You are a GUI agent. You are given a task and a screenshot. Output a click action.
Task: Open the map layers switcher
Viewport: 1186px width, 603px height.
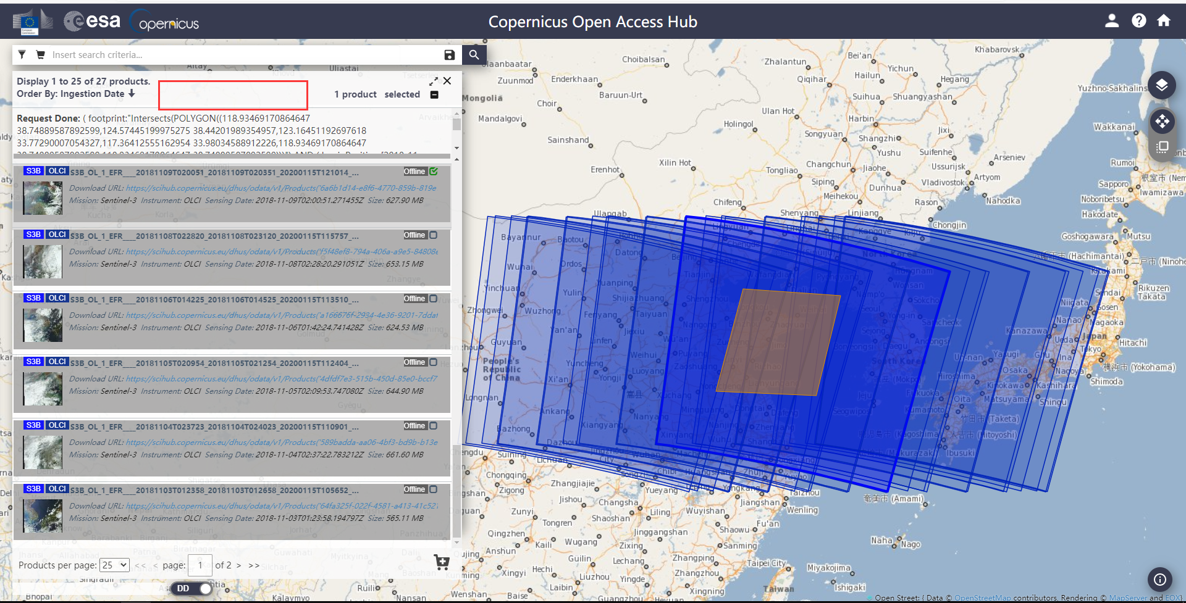[1162, 85]
